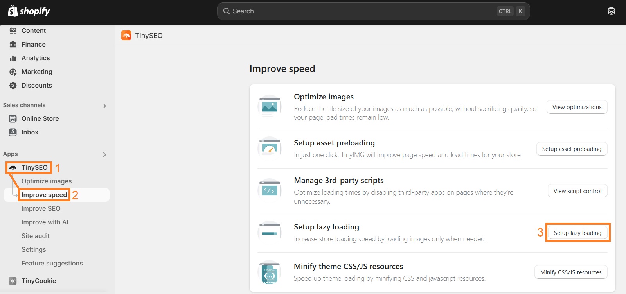Click the Minify CSS/JS resources button
This screenshot has height=294, width=626.
point(571,272)
